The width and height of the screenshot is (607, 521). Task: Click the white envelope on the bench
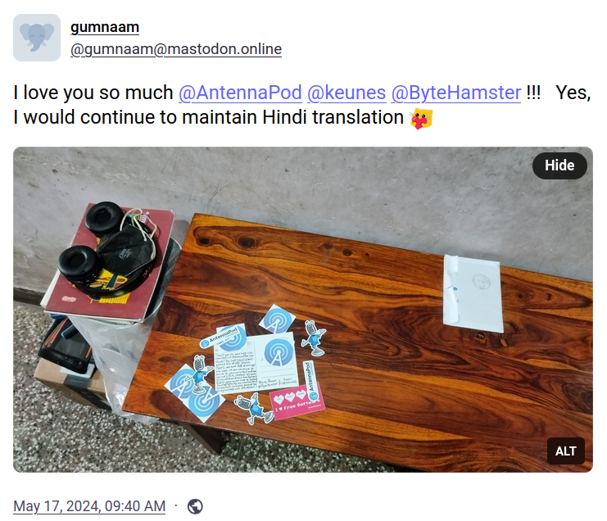point(473,293)
